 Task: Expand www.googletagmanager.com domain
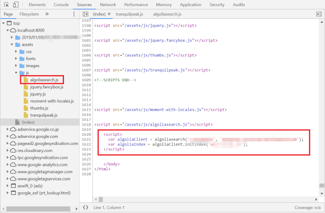pyautogui.click(x=8, y=171)
